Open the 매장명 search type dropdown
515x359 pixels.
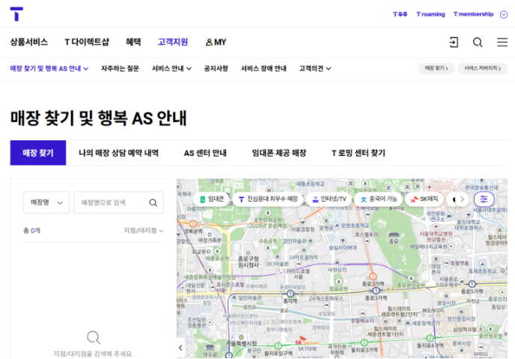(x=46, y=202)
